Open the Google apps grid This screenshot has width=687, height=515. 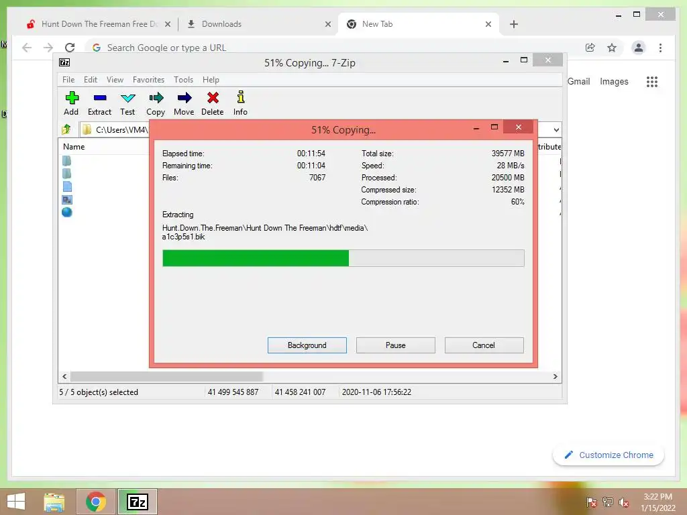click(x=652, y=81)
